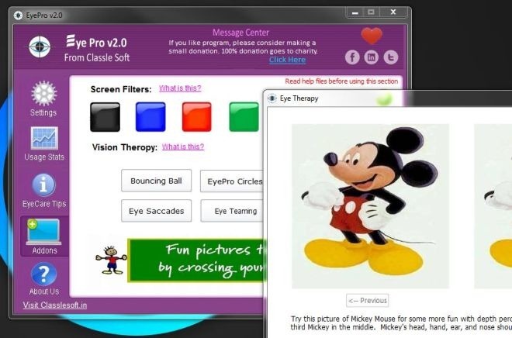Start the Eye Teaming exercise
Viewport: 512px width, 338px height.
point(232,211)
